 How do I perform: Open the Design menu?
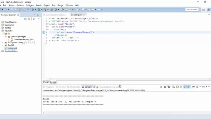pos(60,5)
